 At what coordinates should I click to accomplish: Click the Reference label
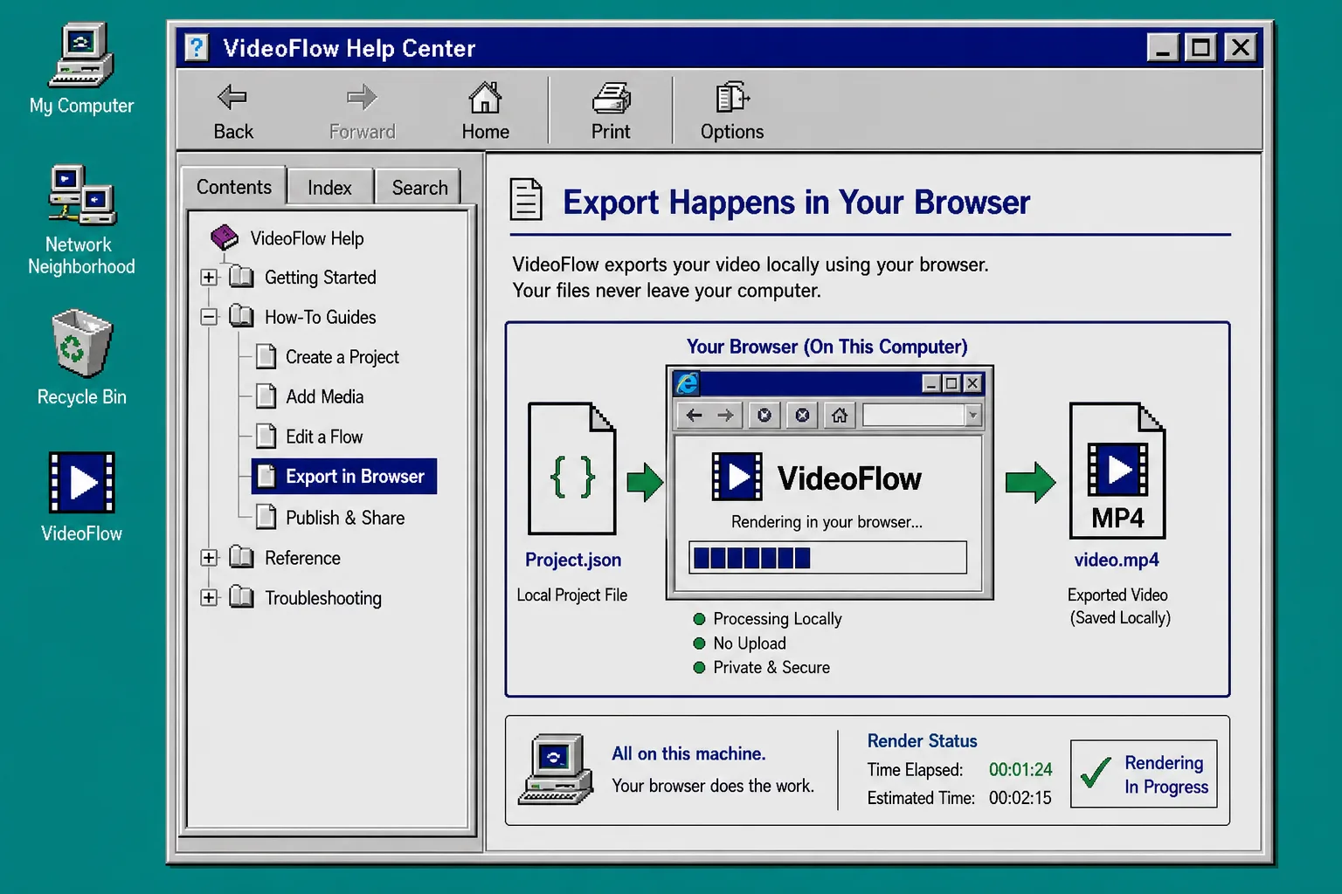(302, 558)
